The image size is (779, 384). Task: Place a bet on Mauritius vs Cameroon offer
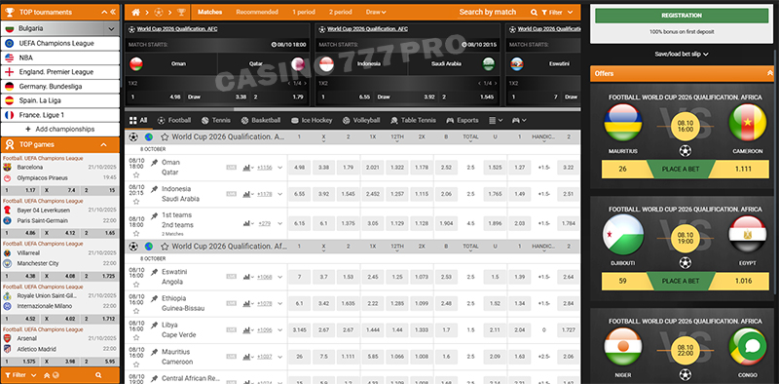point(680,170)
